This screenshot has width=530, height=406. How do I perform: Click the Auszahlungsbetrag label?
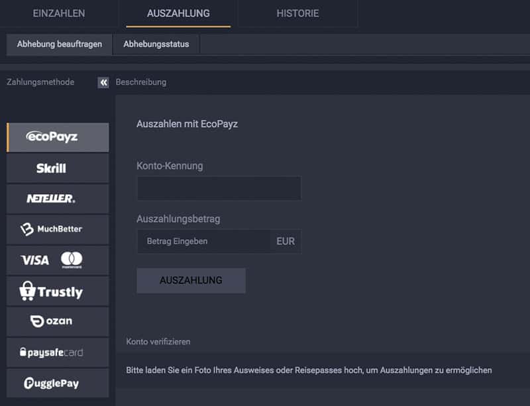178,219
